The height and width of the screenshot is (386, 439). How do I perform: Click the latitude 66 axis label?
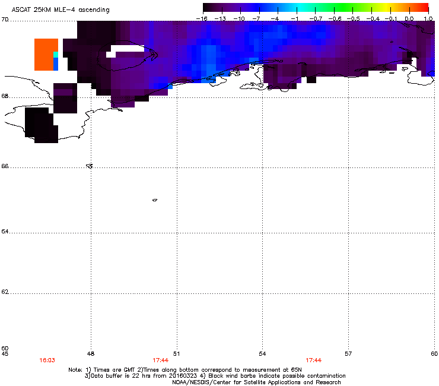tap(5, 166)
